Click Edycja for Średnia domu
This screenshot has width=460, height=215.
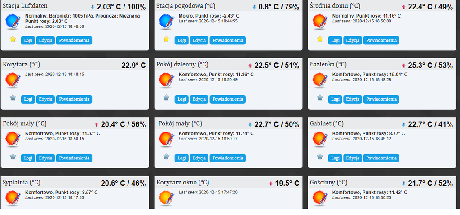pos(352,40)
